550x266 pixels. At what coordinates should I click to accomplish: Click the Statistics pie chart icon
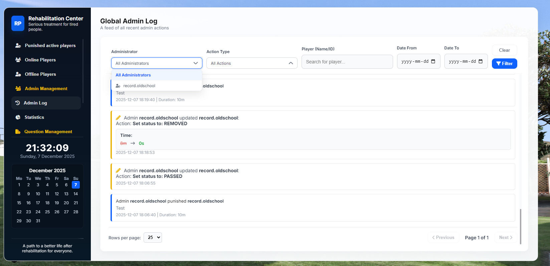click(x=18, y=117)
